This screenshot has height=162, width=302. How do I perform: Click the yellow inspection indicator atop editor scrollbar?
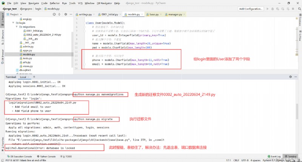297,18
